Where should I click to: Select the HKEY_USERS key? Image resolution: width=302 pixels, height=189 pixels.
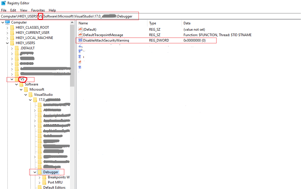[26, 43]
